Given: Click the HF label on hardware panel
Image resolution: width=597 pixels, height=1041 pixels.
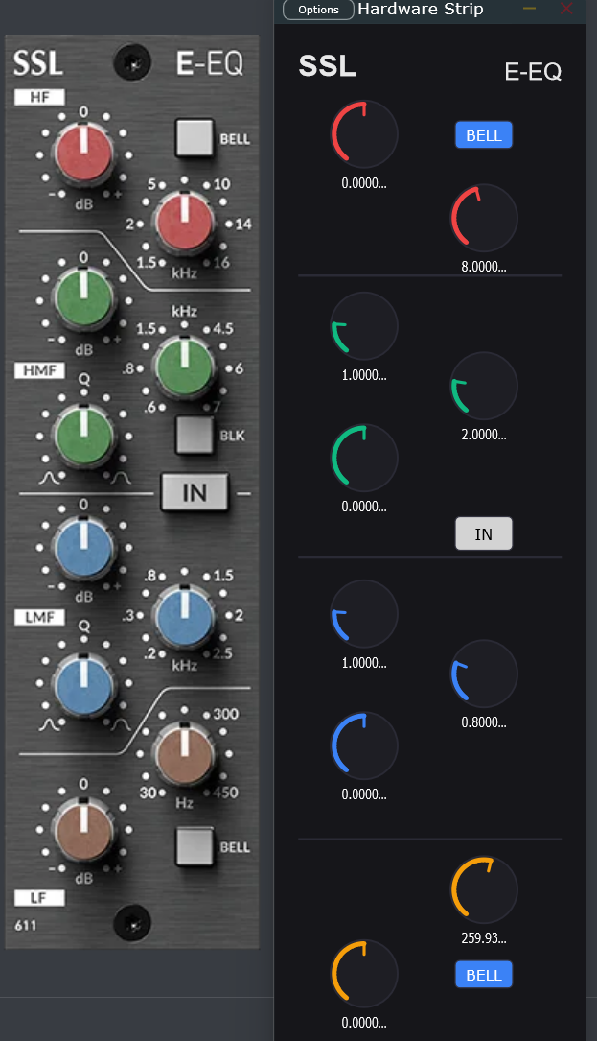Looking at the screenshot, I should coord(40,97).
